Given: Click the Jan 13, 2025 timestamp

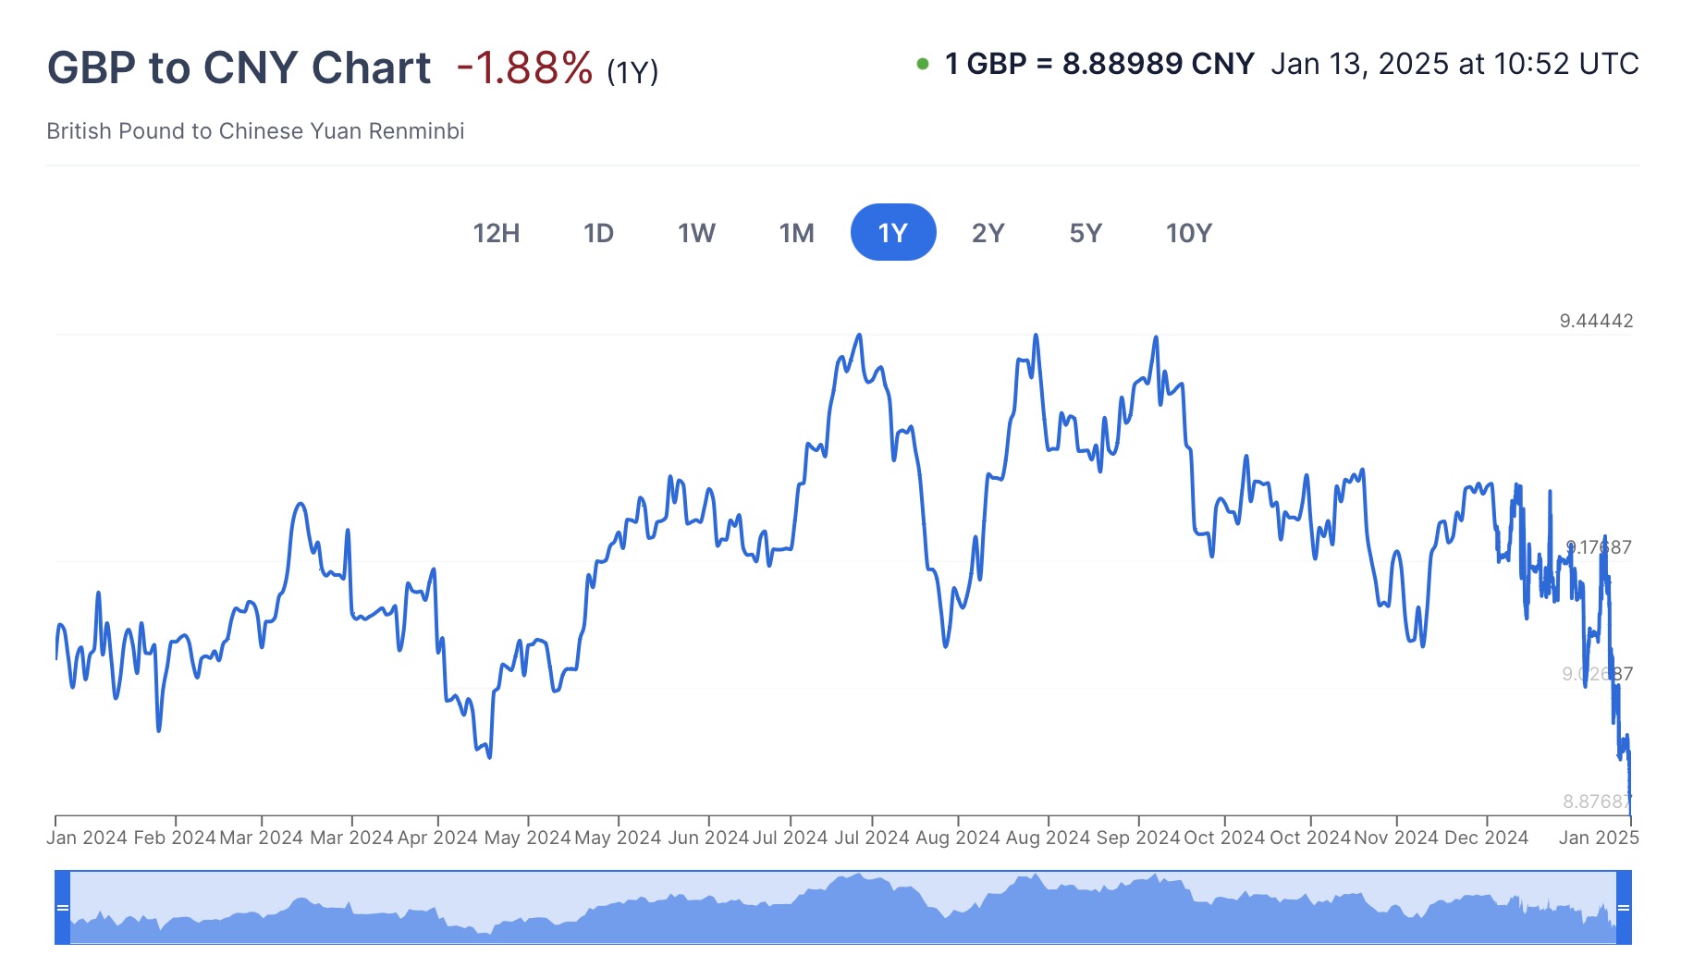Looking at the screenshot, I should tap(1454, 64).
